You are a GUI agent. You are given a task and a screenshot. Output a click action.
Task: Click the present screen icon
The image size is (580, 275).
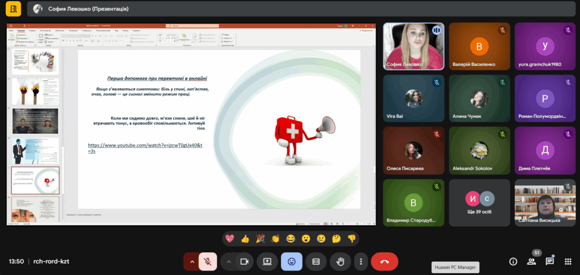(267, 261)
